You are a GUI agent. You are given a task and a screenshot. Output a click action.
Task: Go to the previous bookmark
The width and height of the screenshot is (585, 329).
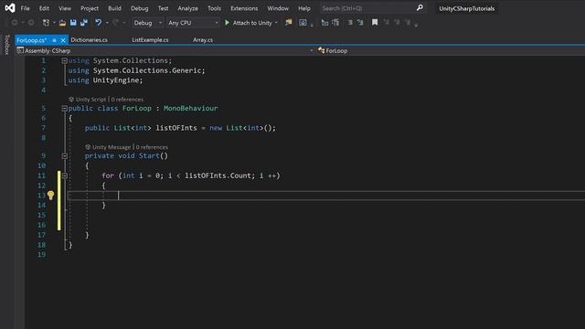(x=386, y=23)
